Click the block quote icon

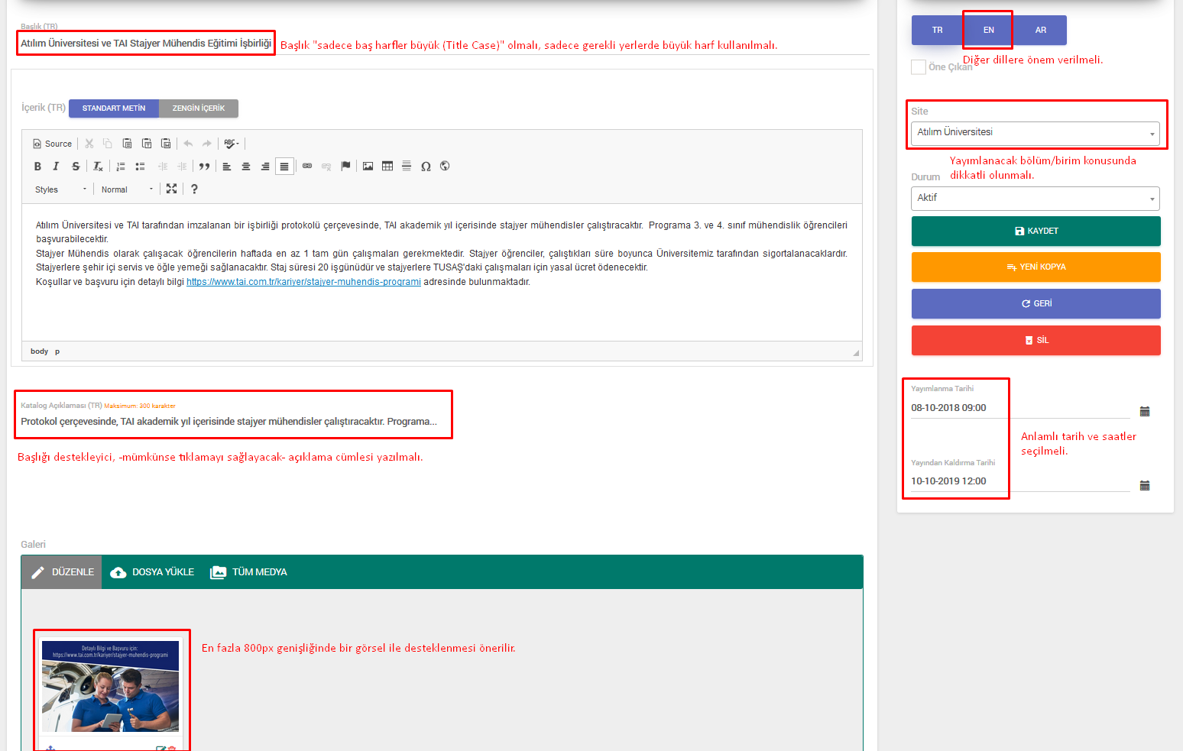point(204,167)
